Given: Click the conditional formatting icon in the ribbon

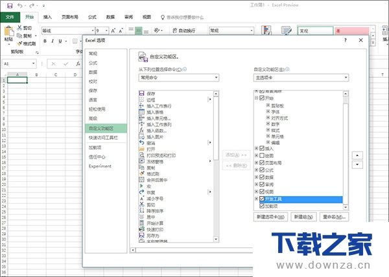Looking at the screenshot, I should (x=266, y=30).
